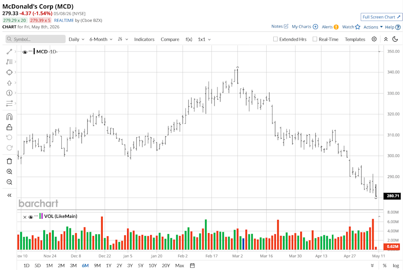Select the 1D range tab

coord(26,265)
